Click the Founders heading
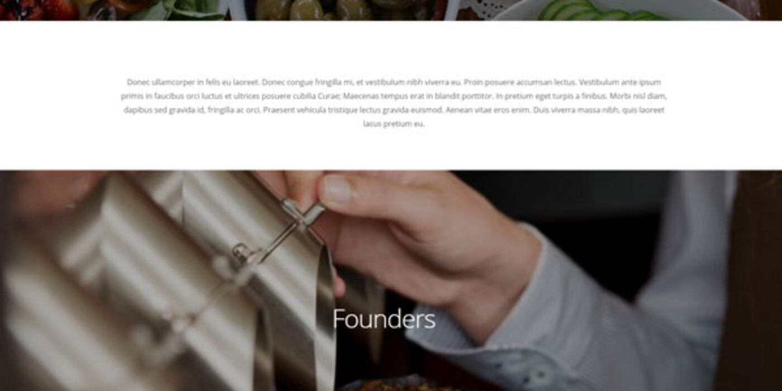The image size is (782, 391). tap(384, 320)
